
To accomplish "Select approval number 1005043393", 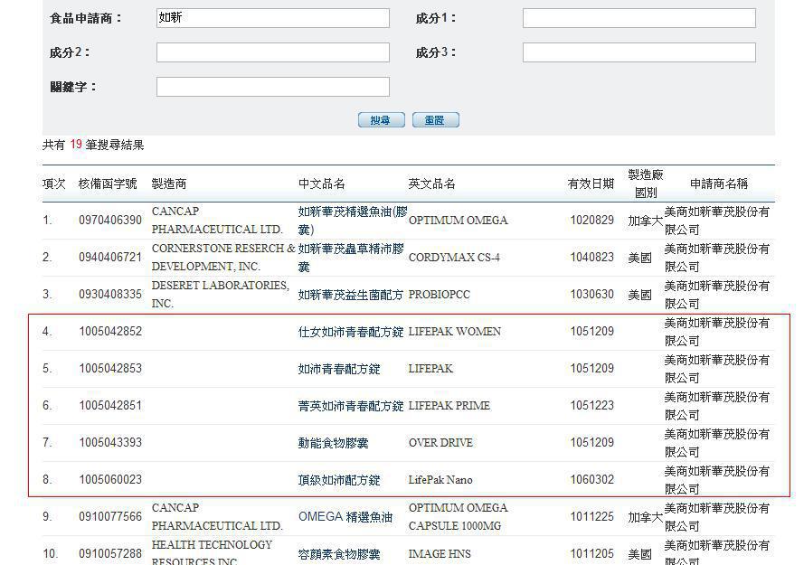I will coord(110,442).
